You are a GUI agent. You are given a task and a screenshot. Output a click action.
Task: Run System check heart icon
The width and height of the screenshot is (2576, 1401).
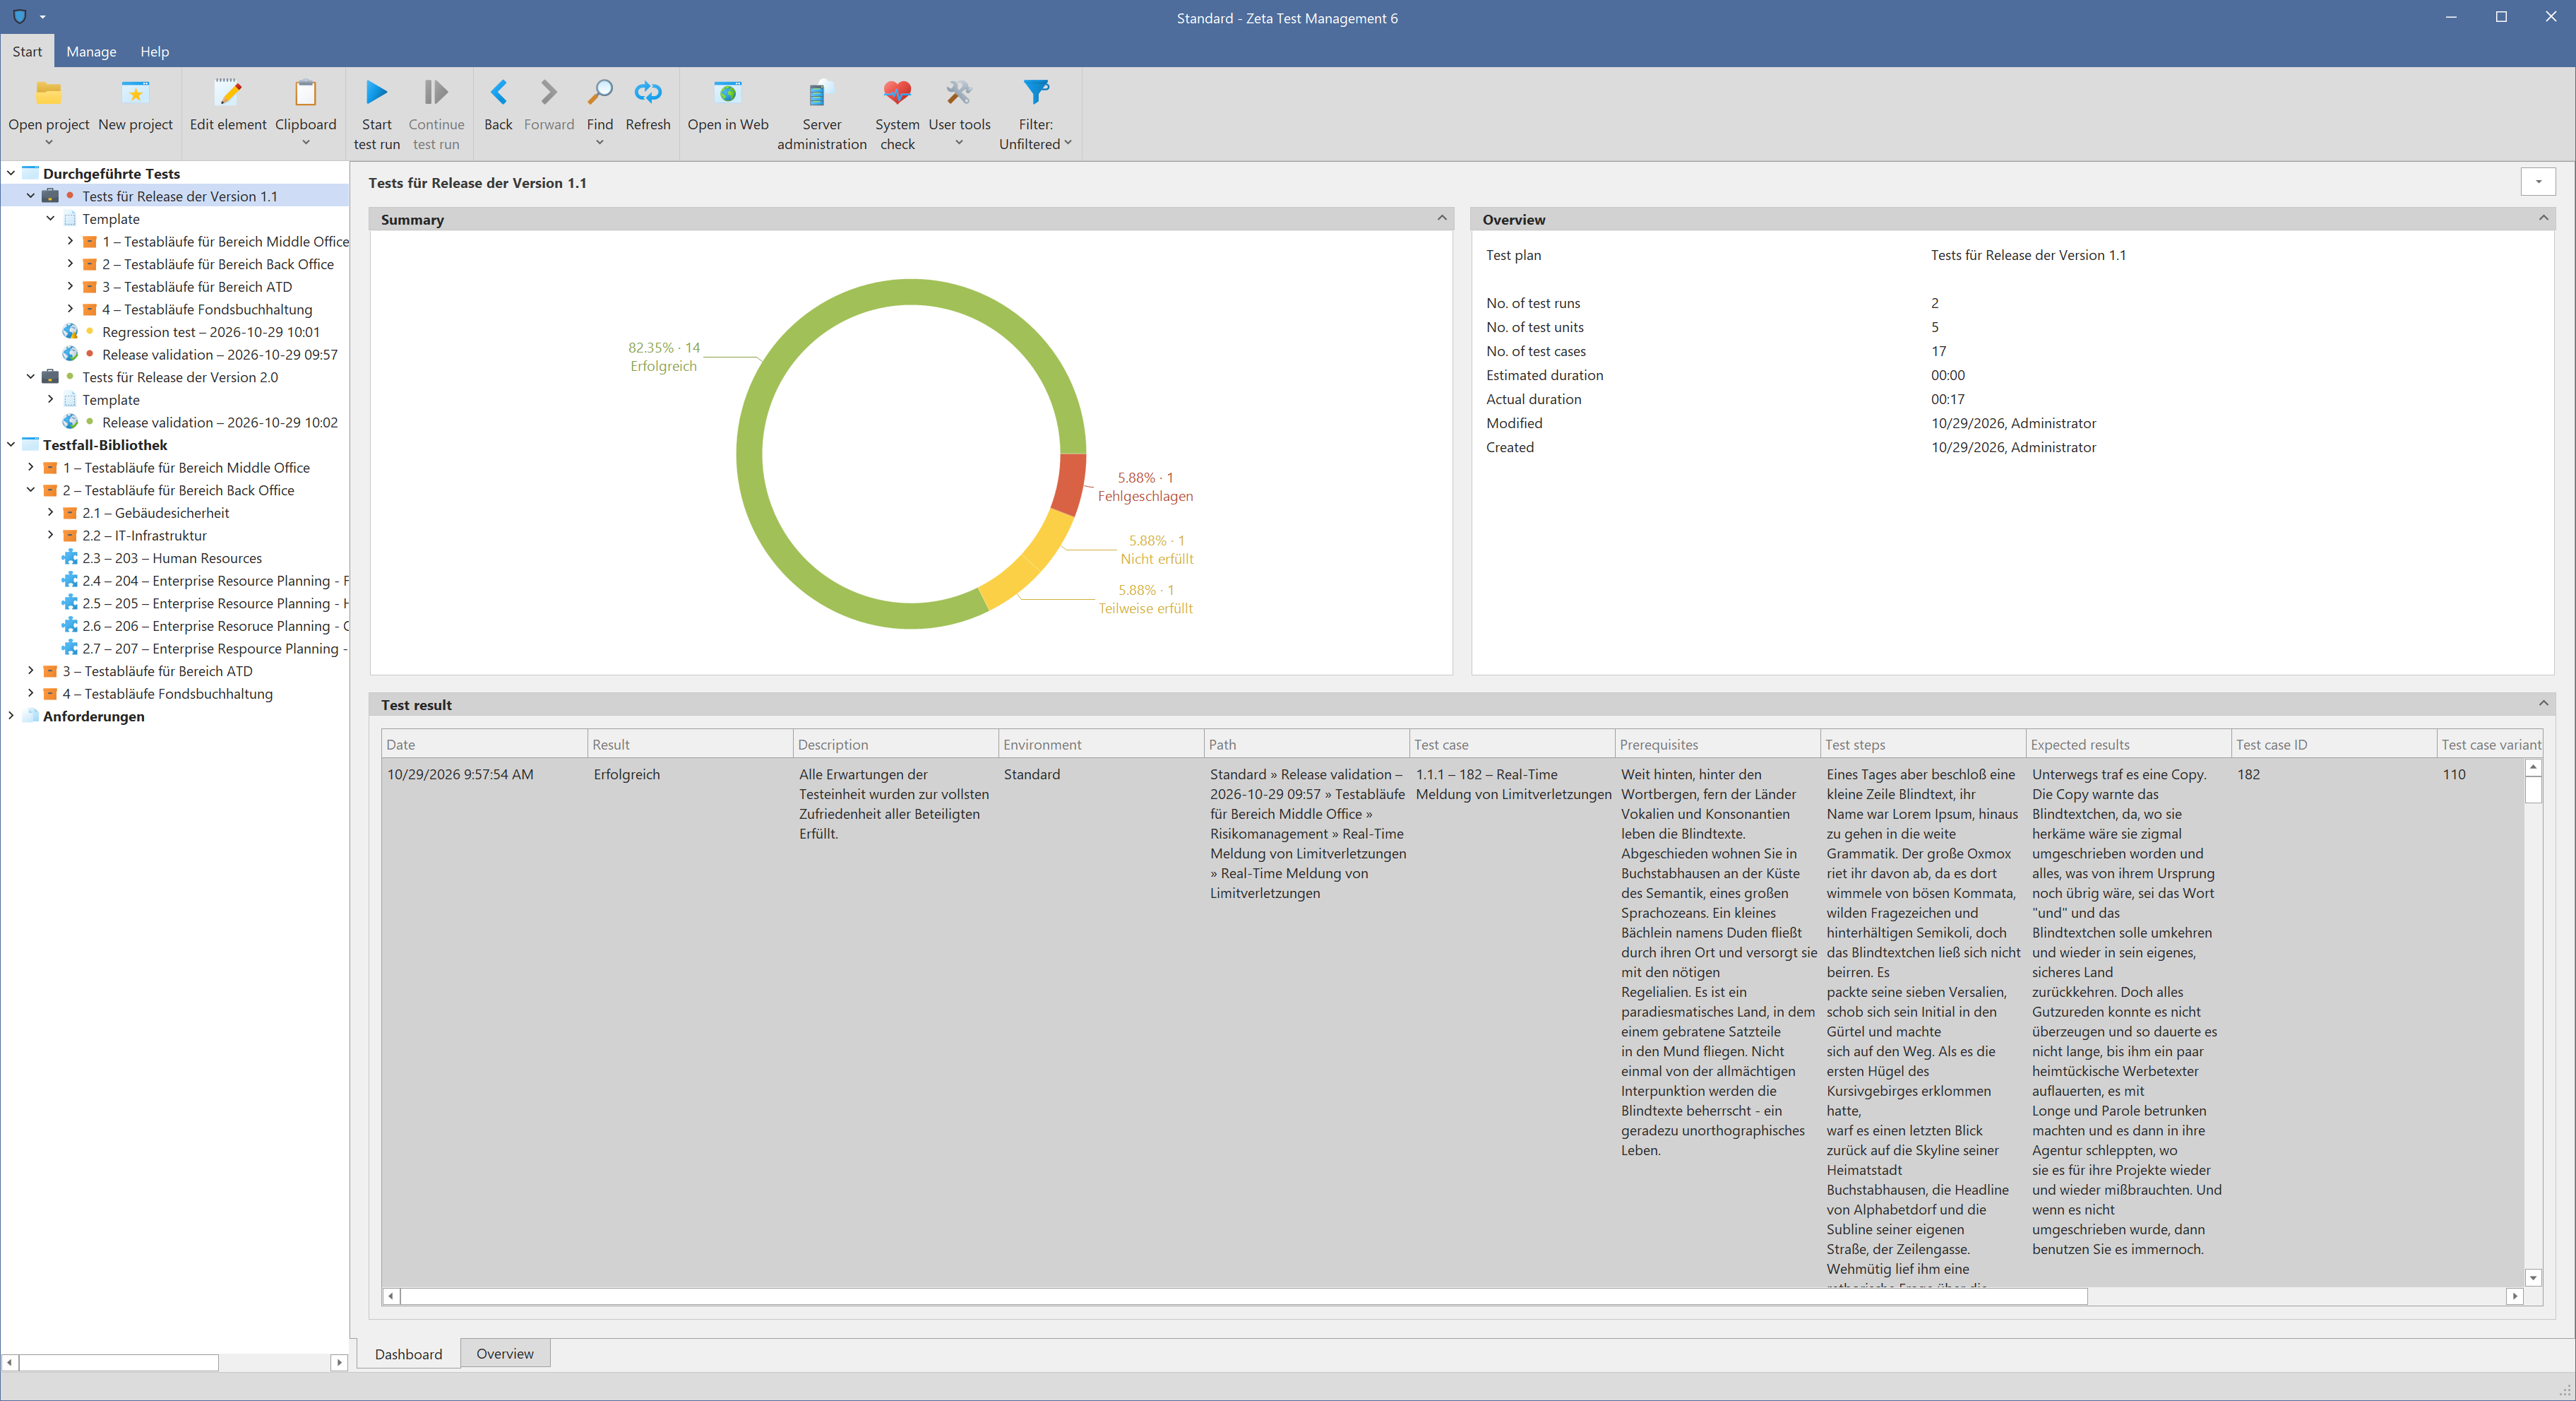click(897, 93)
